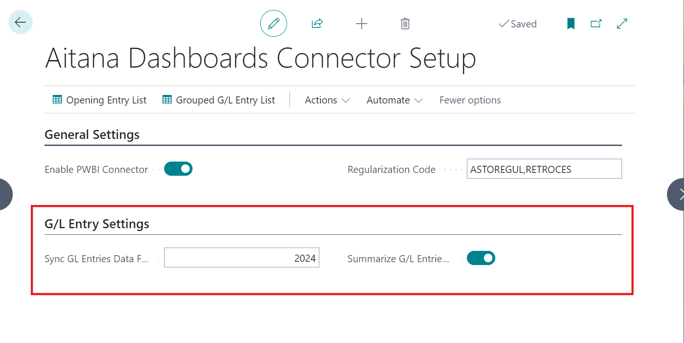This screenshot has width=684, height=343.
Task: Expand the Automate menu
Action: (x=395, y=100)
